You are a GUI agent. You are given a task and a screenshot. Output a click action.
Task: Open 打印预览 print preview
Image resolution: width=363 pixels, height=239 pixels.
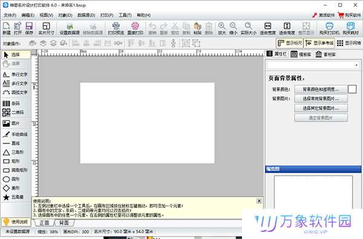116,28
